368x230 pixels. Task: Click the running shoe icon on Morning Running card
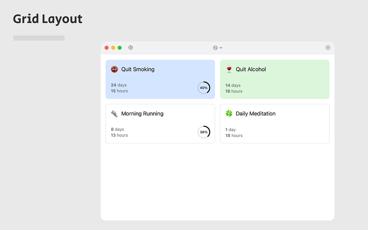(x=114, y=113)
